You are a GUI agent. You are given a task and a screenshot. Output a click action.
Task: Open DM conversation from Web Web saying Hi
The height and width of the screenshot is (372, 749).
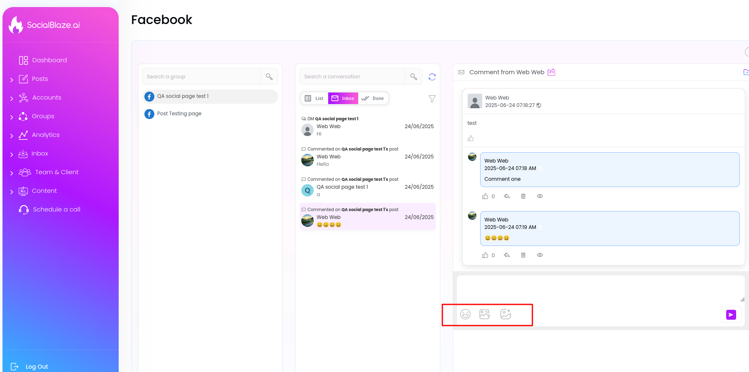[x=368, y=126]
